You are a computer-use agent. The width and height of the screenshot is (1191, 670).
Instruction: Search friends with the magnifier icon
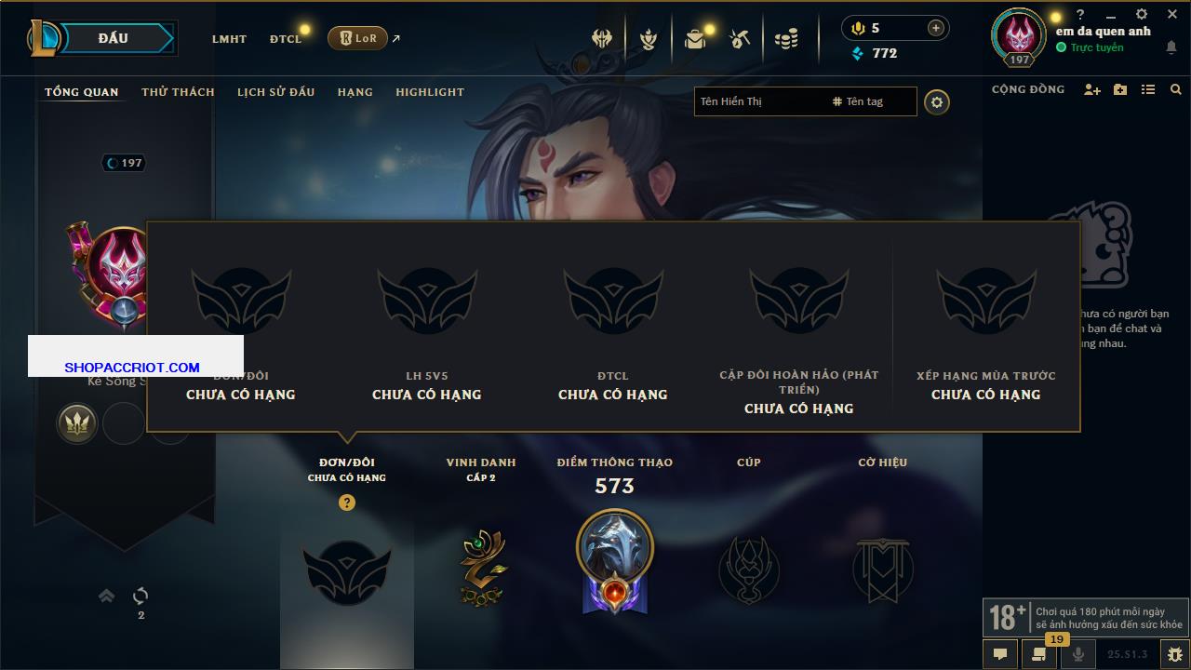coord(1176,89)
